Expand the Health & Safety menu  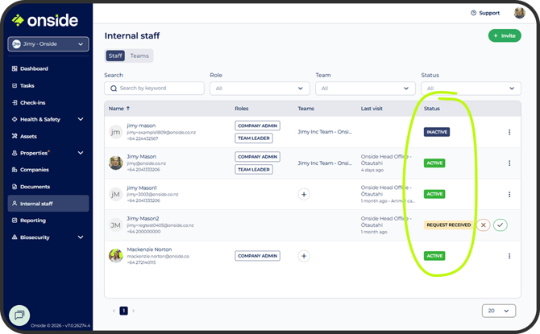coord(48,119)
